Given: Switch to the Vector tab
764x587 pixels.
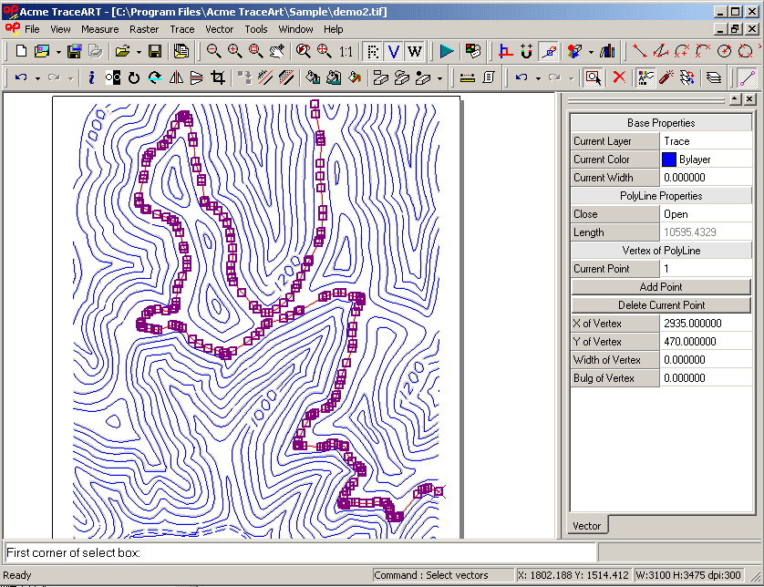Looking at the screenshot, I should click(x=586, y=525).
